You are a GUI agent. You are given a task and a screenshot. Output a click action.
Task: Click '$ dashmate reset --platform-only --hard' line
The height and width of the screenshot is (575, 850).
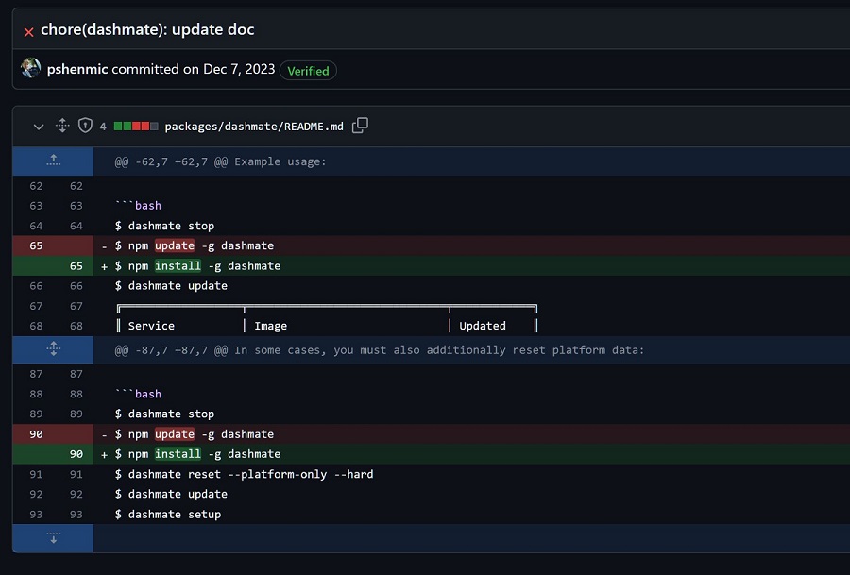[x=244, y=474]
